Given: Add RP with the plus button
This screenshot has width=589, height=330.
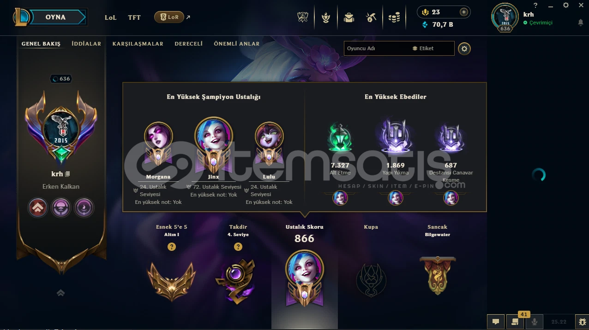Looking at the screenshot, I should coord(464,12).
